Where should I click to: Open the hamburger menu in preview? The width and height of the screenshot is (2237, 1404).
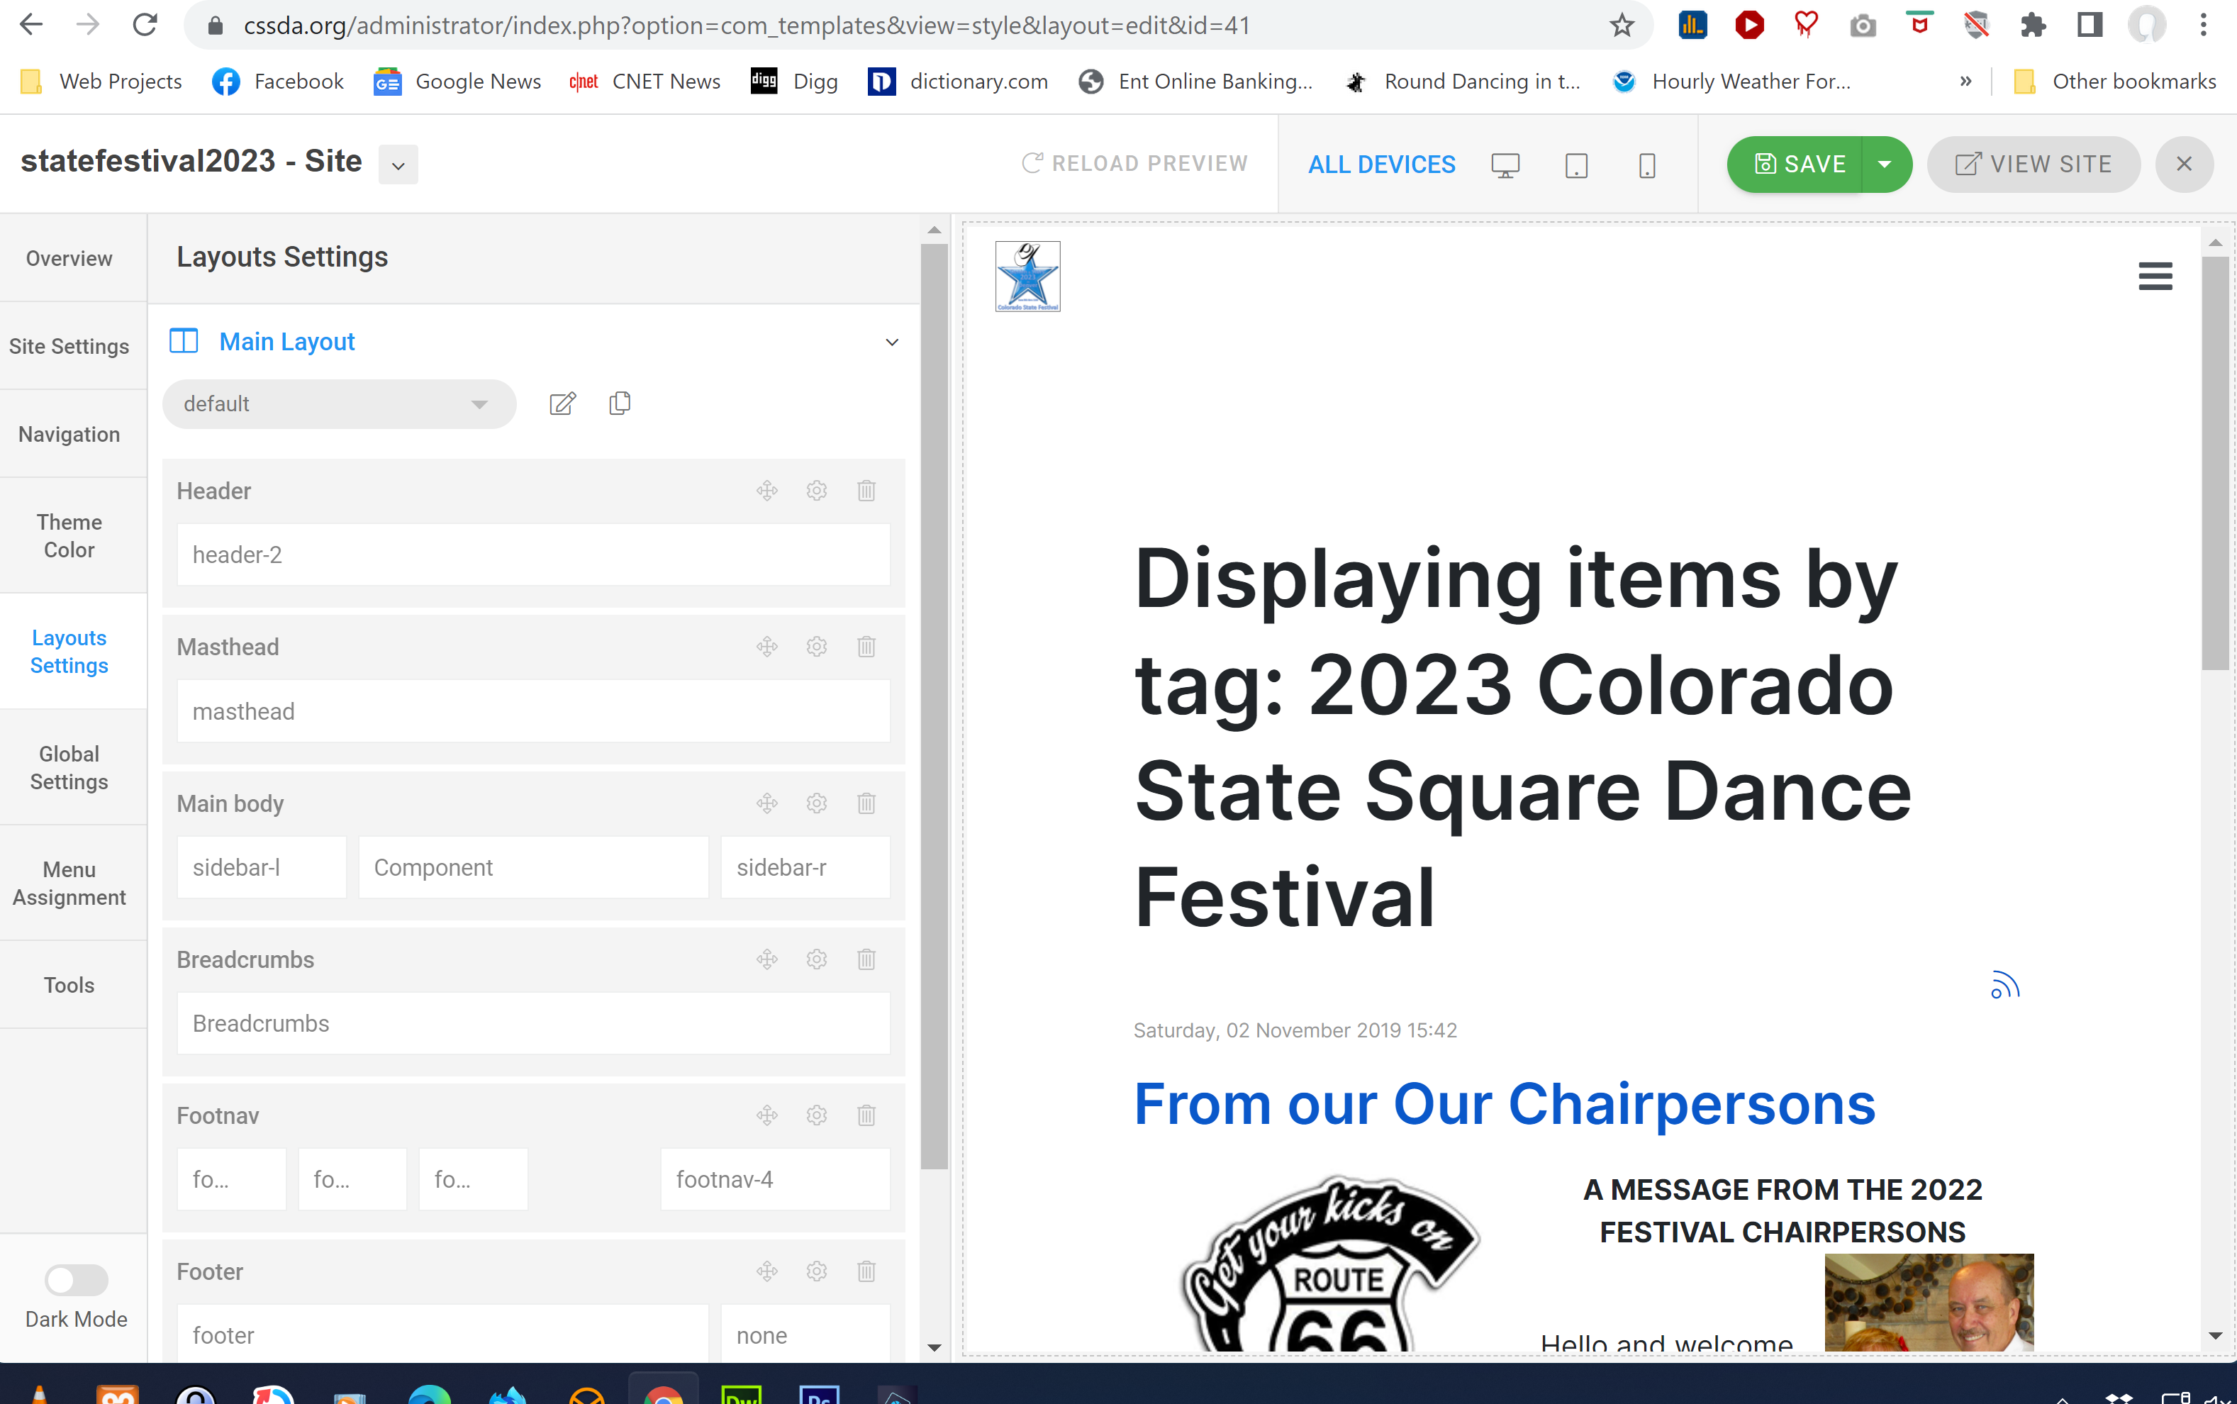2154,276
